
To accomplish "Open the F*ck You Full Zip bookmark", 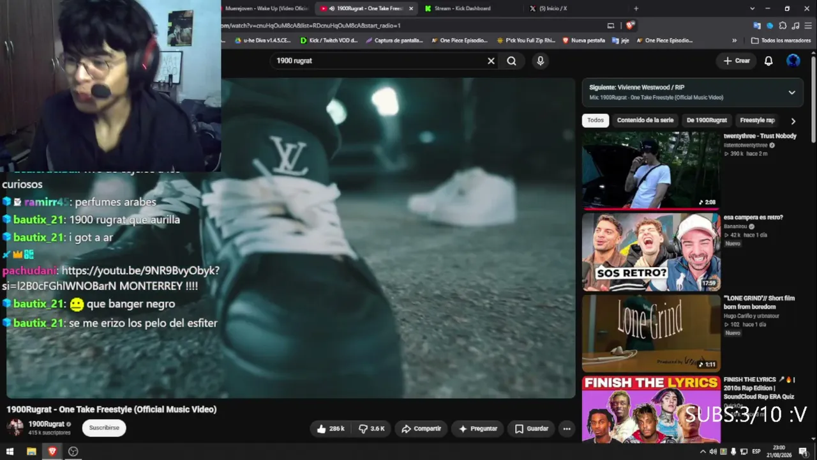I will 526,40.
